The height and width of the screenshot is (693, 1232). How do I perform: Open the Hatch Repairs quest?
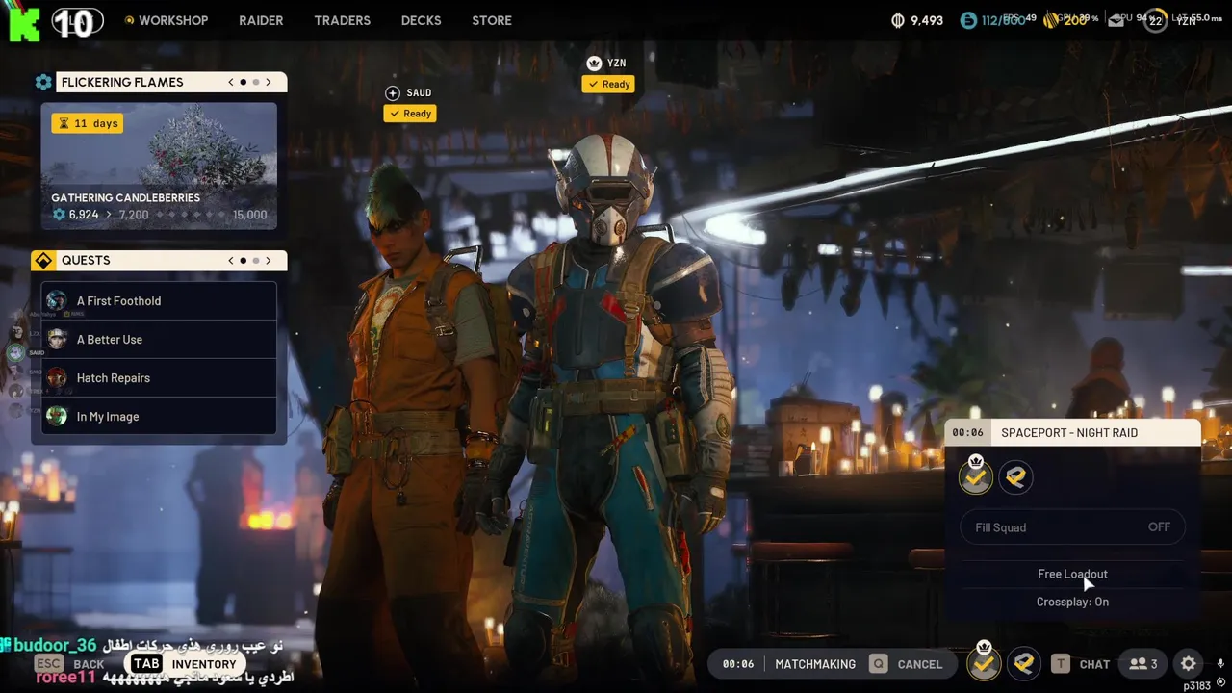(159, 378)
